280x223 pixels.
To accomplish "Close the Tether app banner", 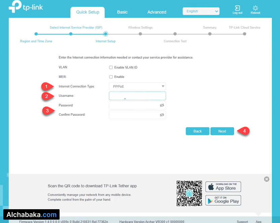I will [267, 179].
